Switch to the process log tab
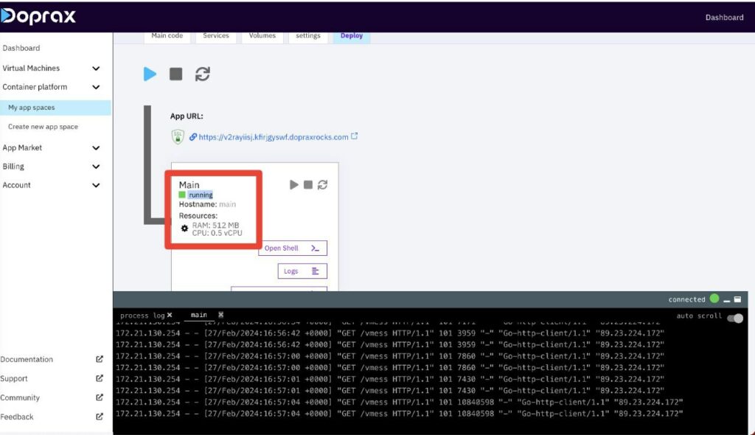755x435 pixels. [x=142, y=316]
